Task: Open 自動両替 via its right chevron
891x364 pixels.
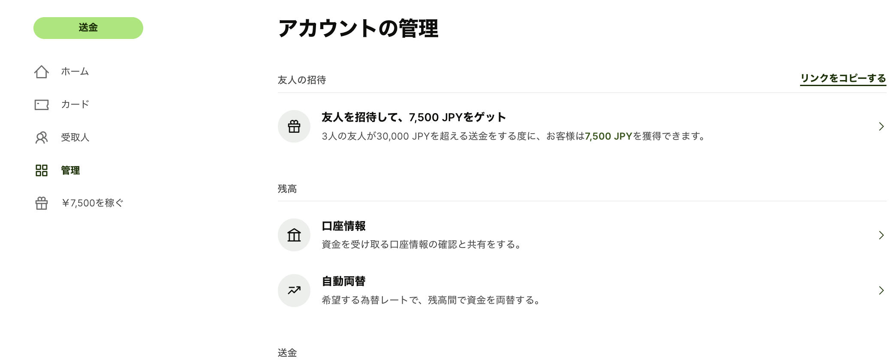Action: pyautogui.click(x=881, y=290)
